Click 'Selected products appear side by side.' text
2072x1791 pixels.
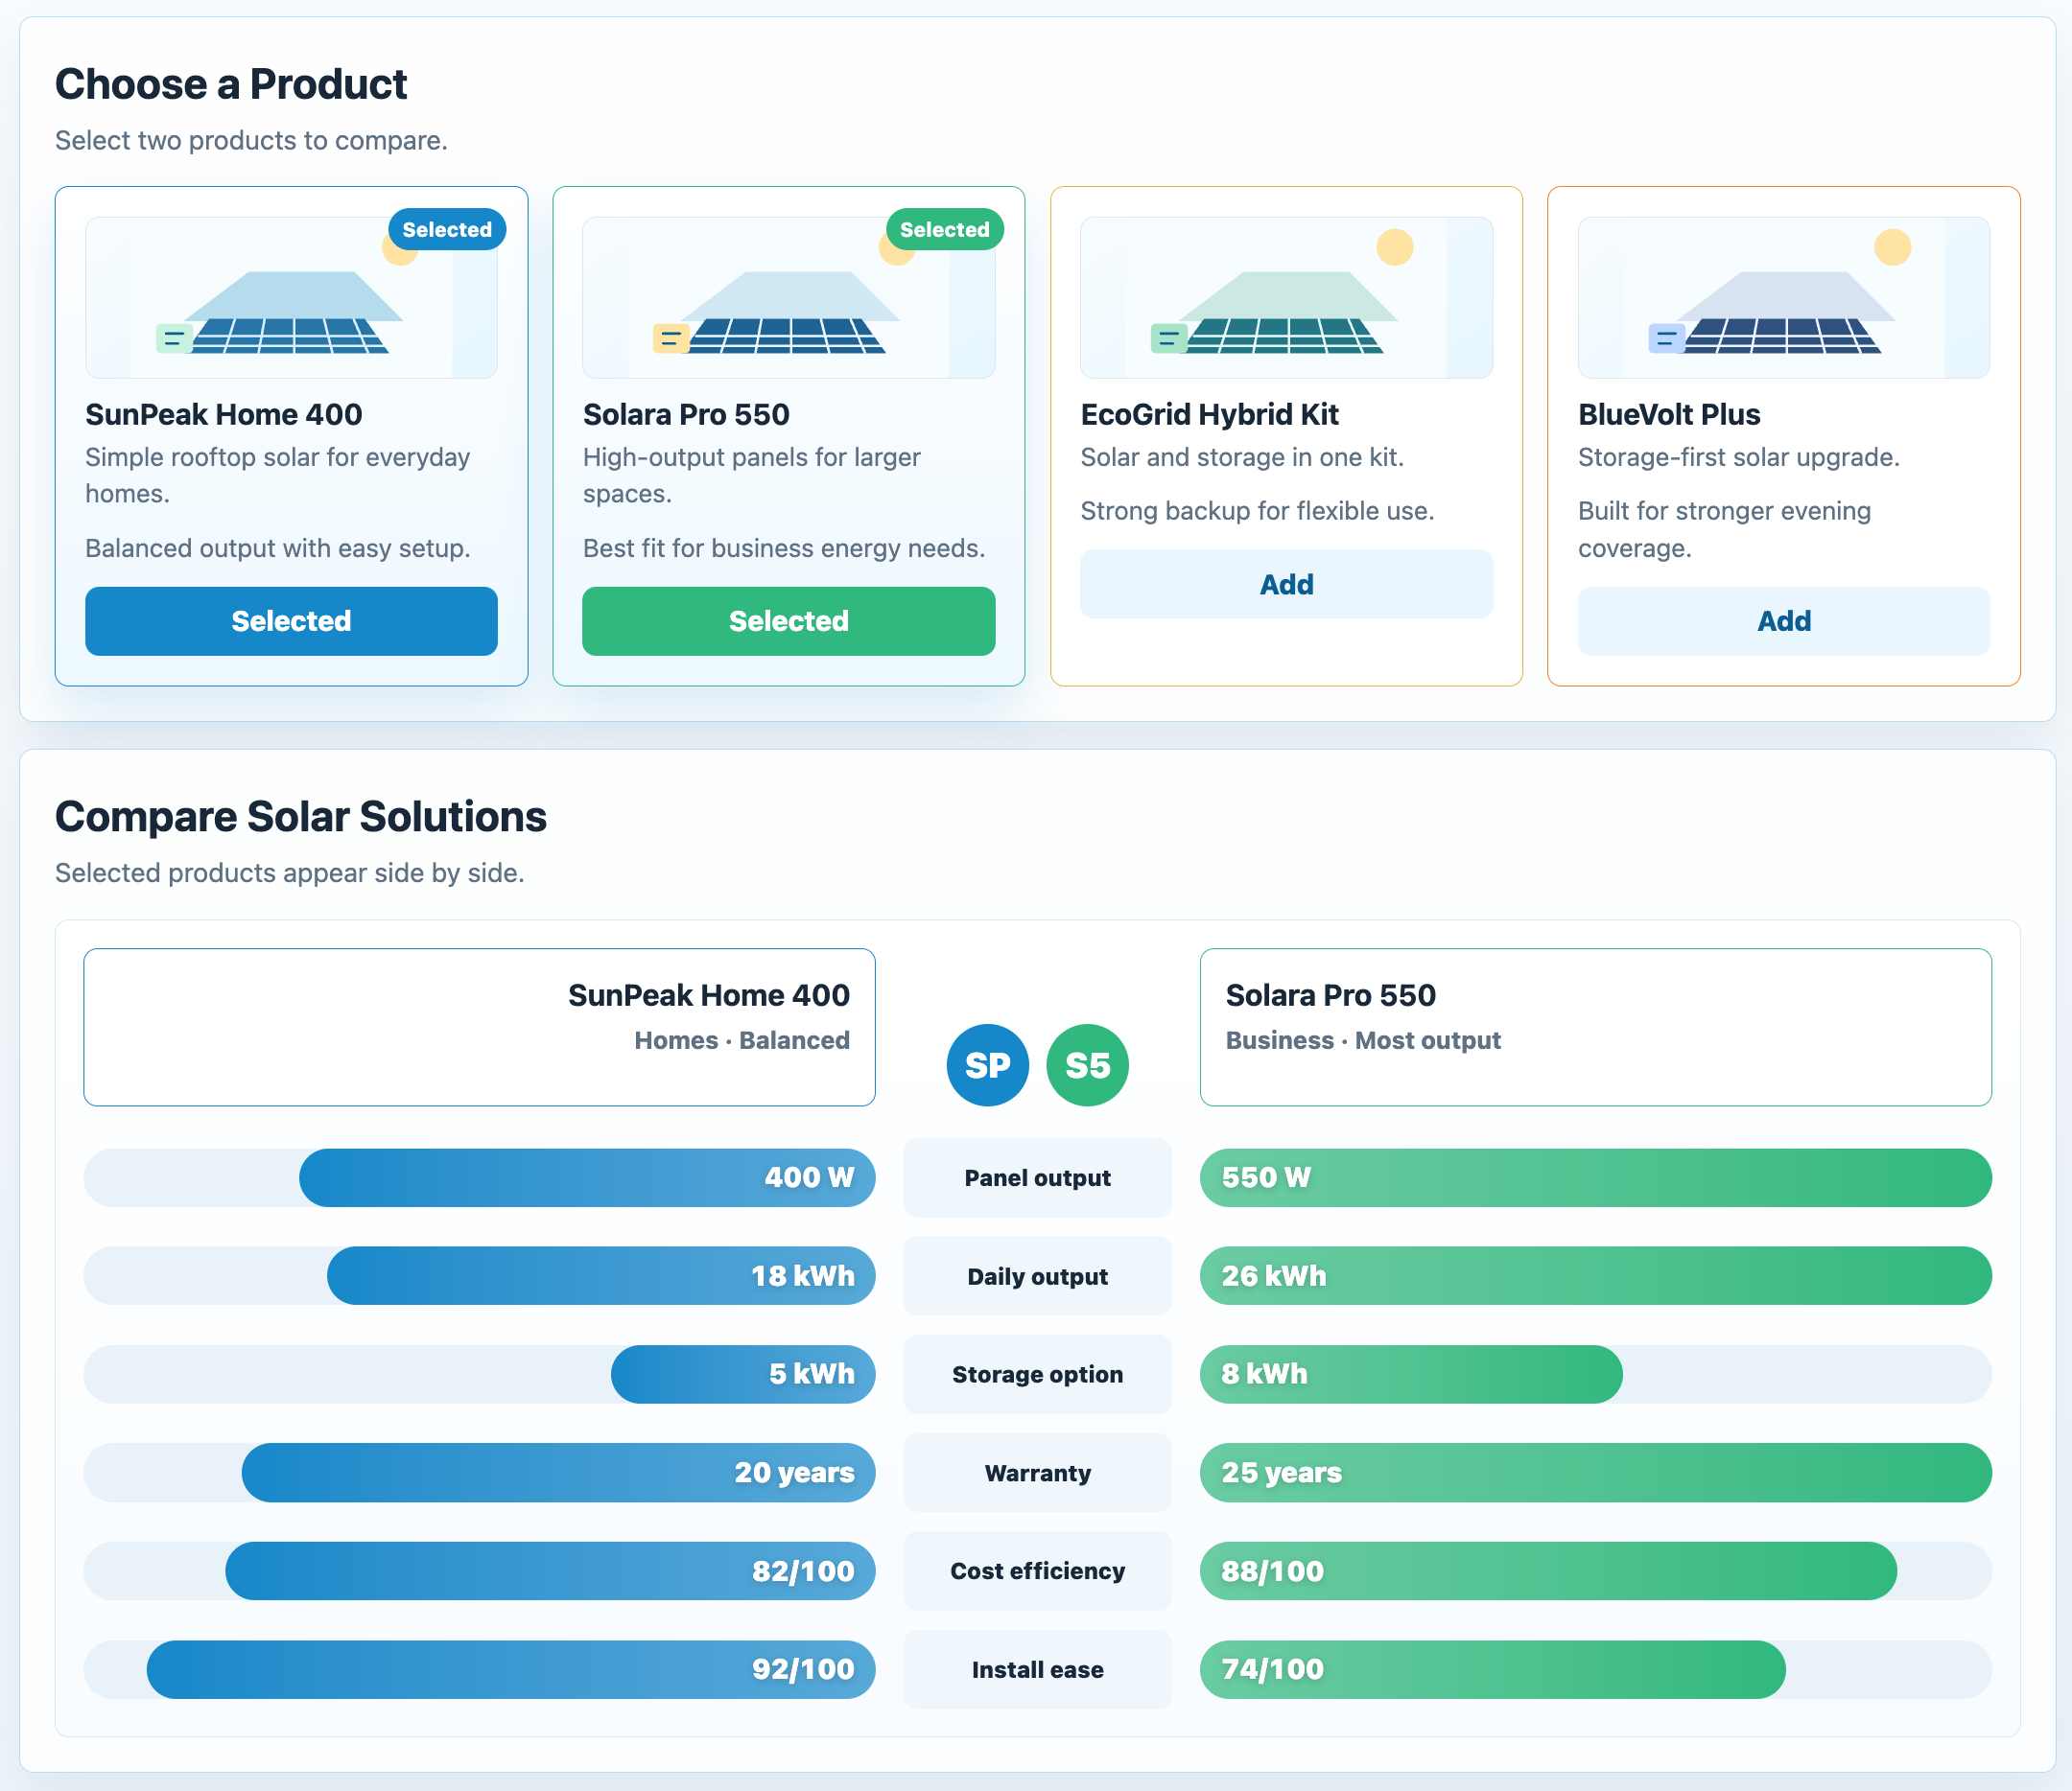290,872
